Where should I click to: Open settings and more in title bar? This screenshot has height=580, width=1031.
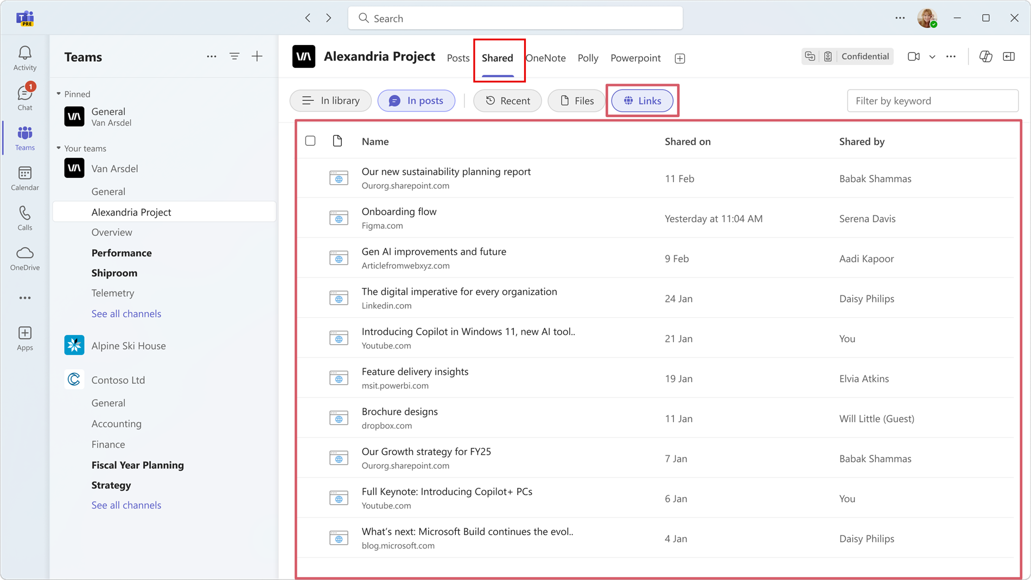tap(900, 18)
